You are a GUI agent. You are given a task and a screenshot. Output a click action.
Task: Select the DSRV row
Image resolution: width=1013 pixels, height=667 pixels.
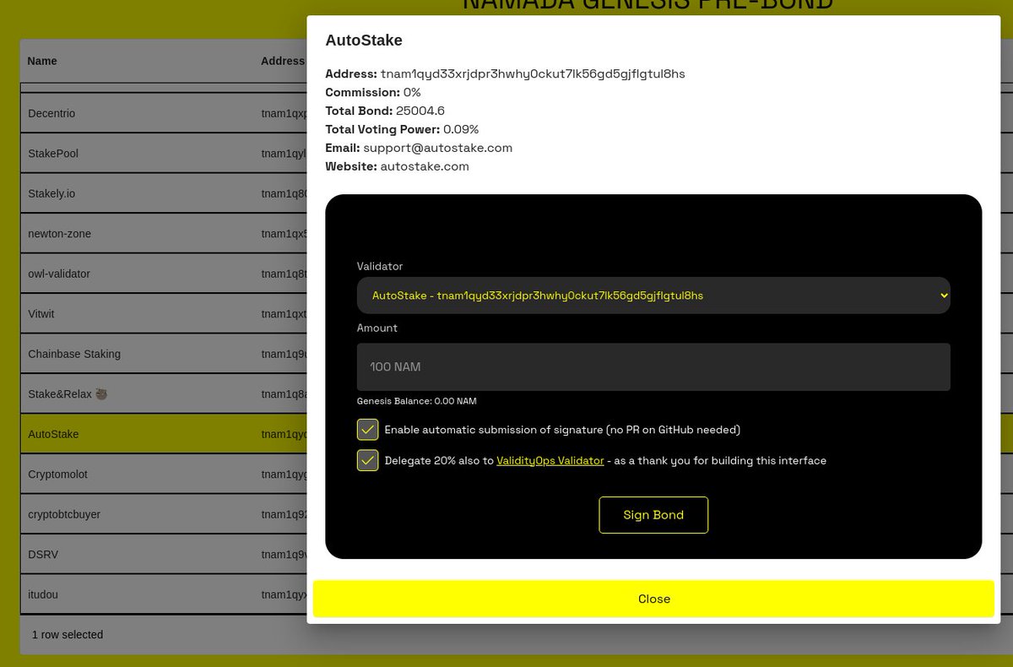coord(163,555)
